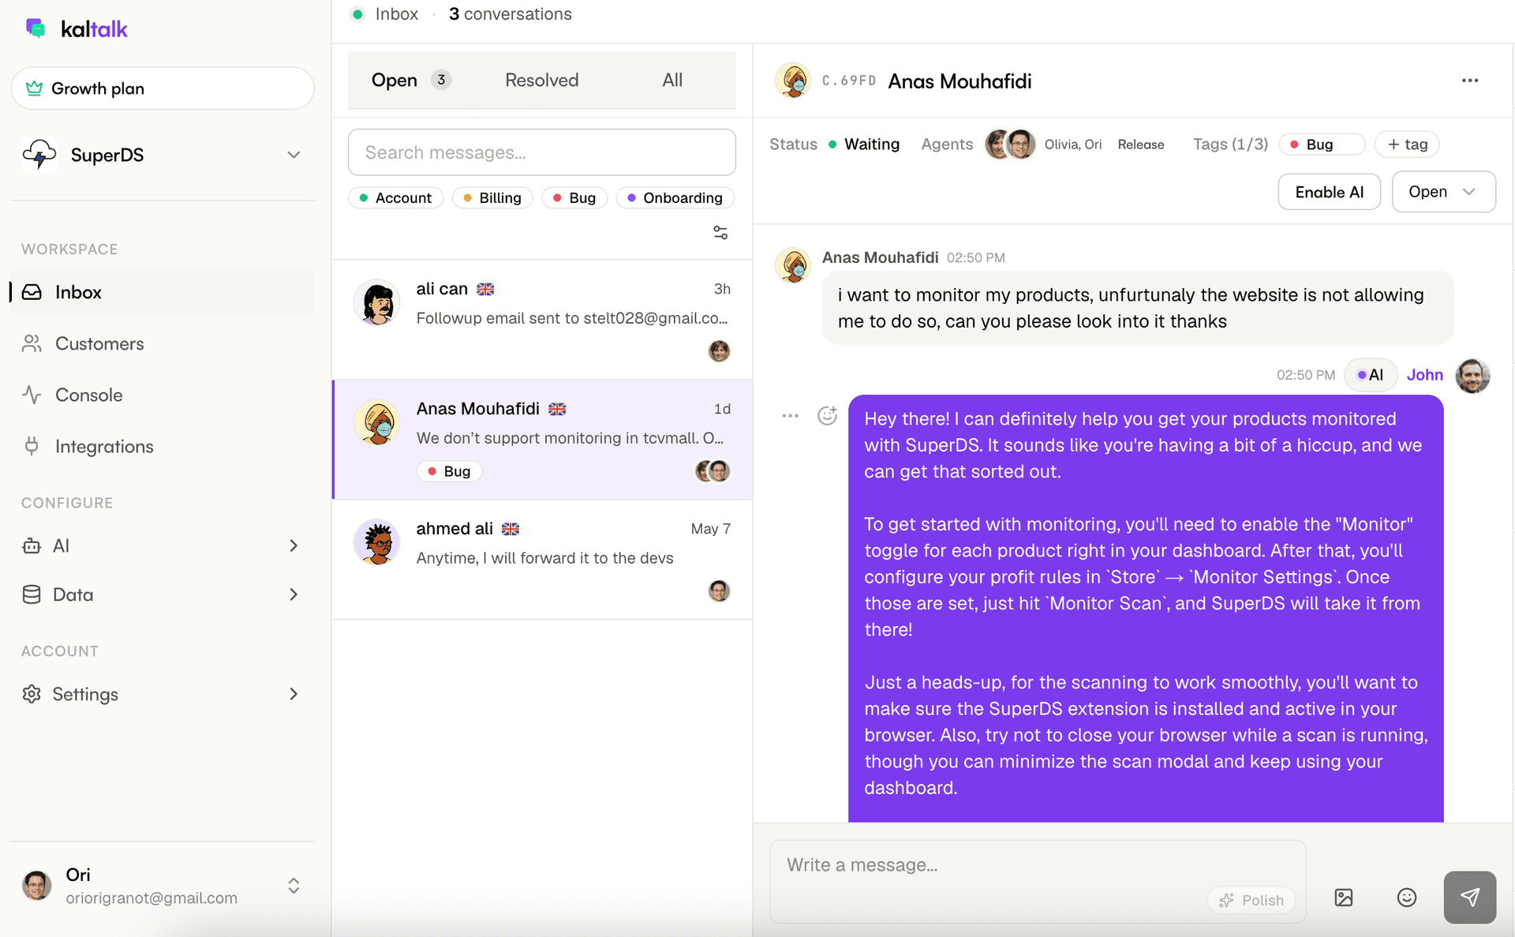Open the conversation Open status dropdown
This screenshot has width=1515, height=937.
coord(1443,192)
